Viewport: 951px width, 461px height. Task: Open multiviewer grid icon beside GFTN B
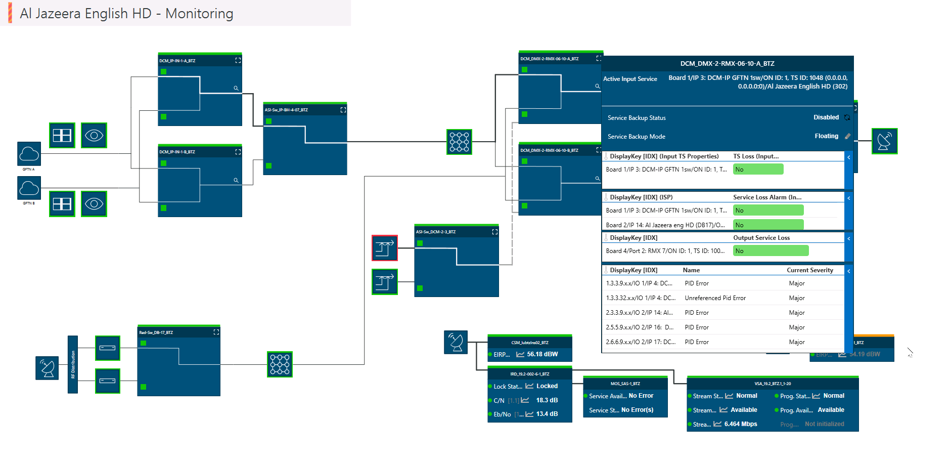pos(62,204)
